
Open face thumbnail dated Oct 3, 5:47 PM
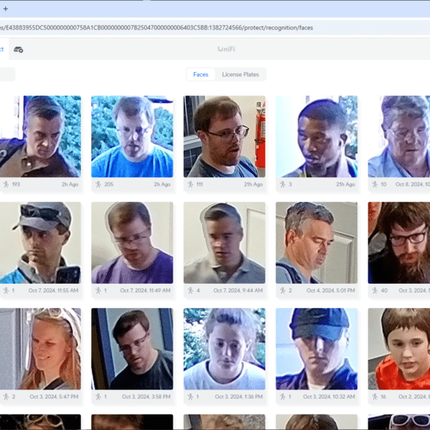(x=40, y=349)
